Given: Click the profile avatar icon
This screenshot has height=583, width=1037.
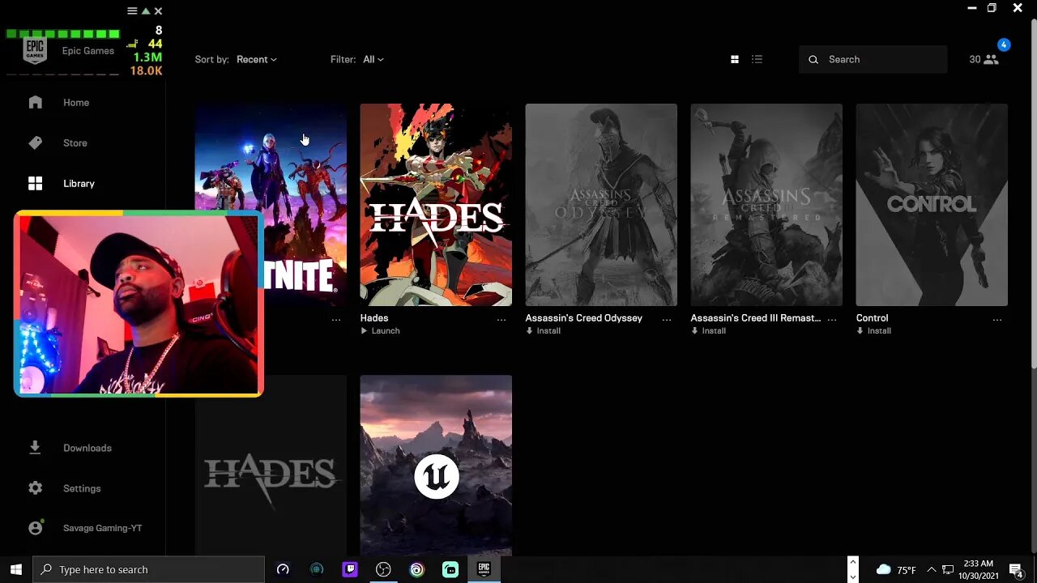Looking at the screenshot, I should point(35,528).
